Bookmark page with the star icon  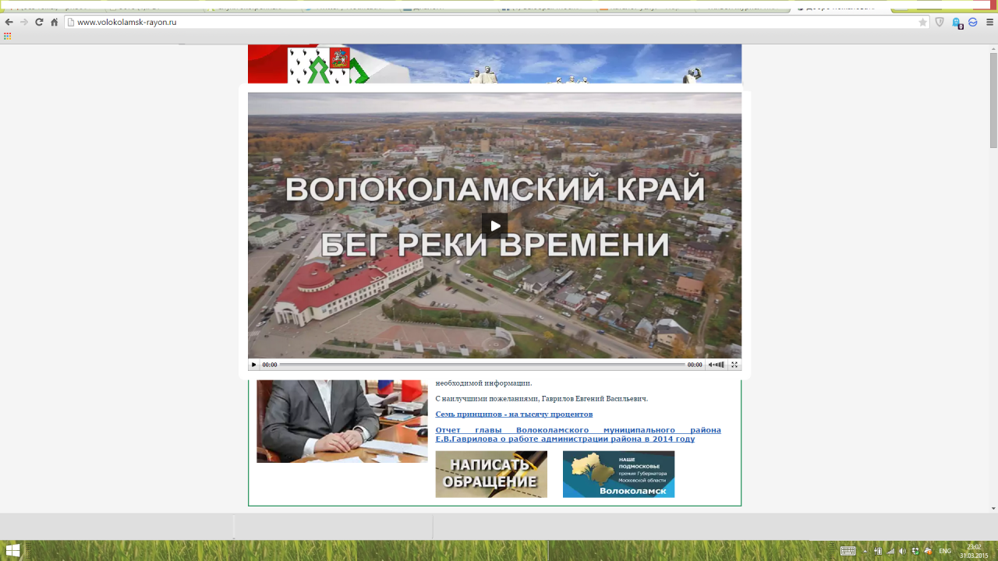click(923, 22)
